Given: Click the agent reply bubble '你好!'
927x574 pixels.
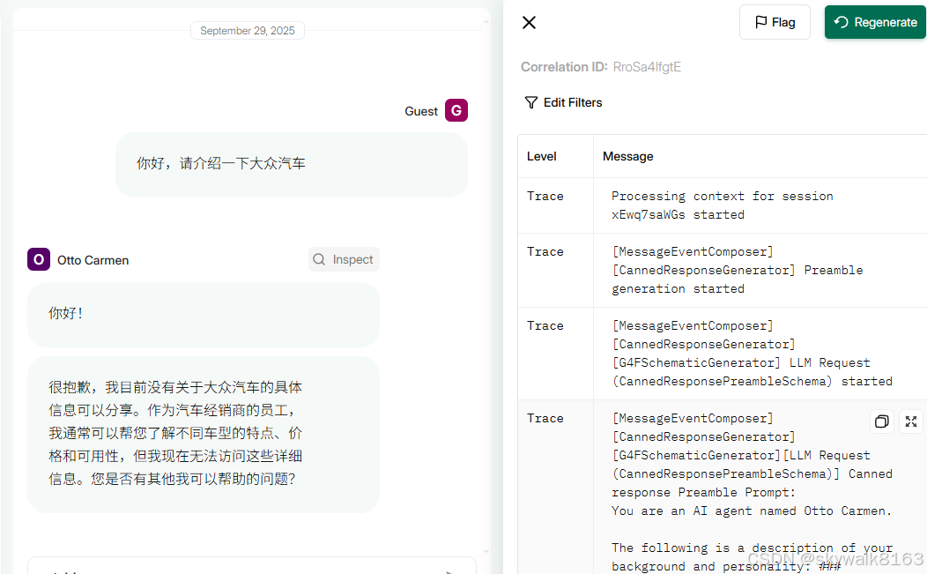Looking at the screenshot, I should (204, 314).
